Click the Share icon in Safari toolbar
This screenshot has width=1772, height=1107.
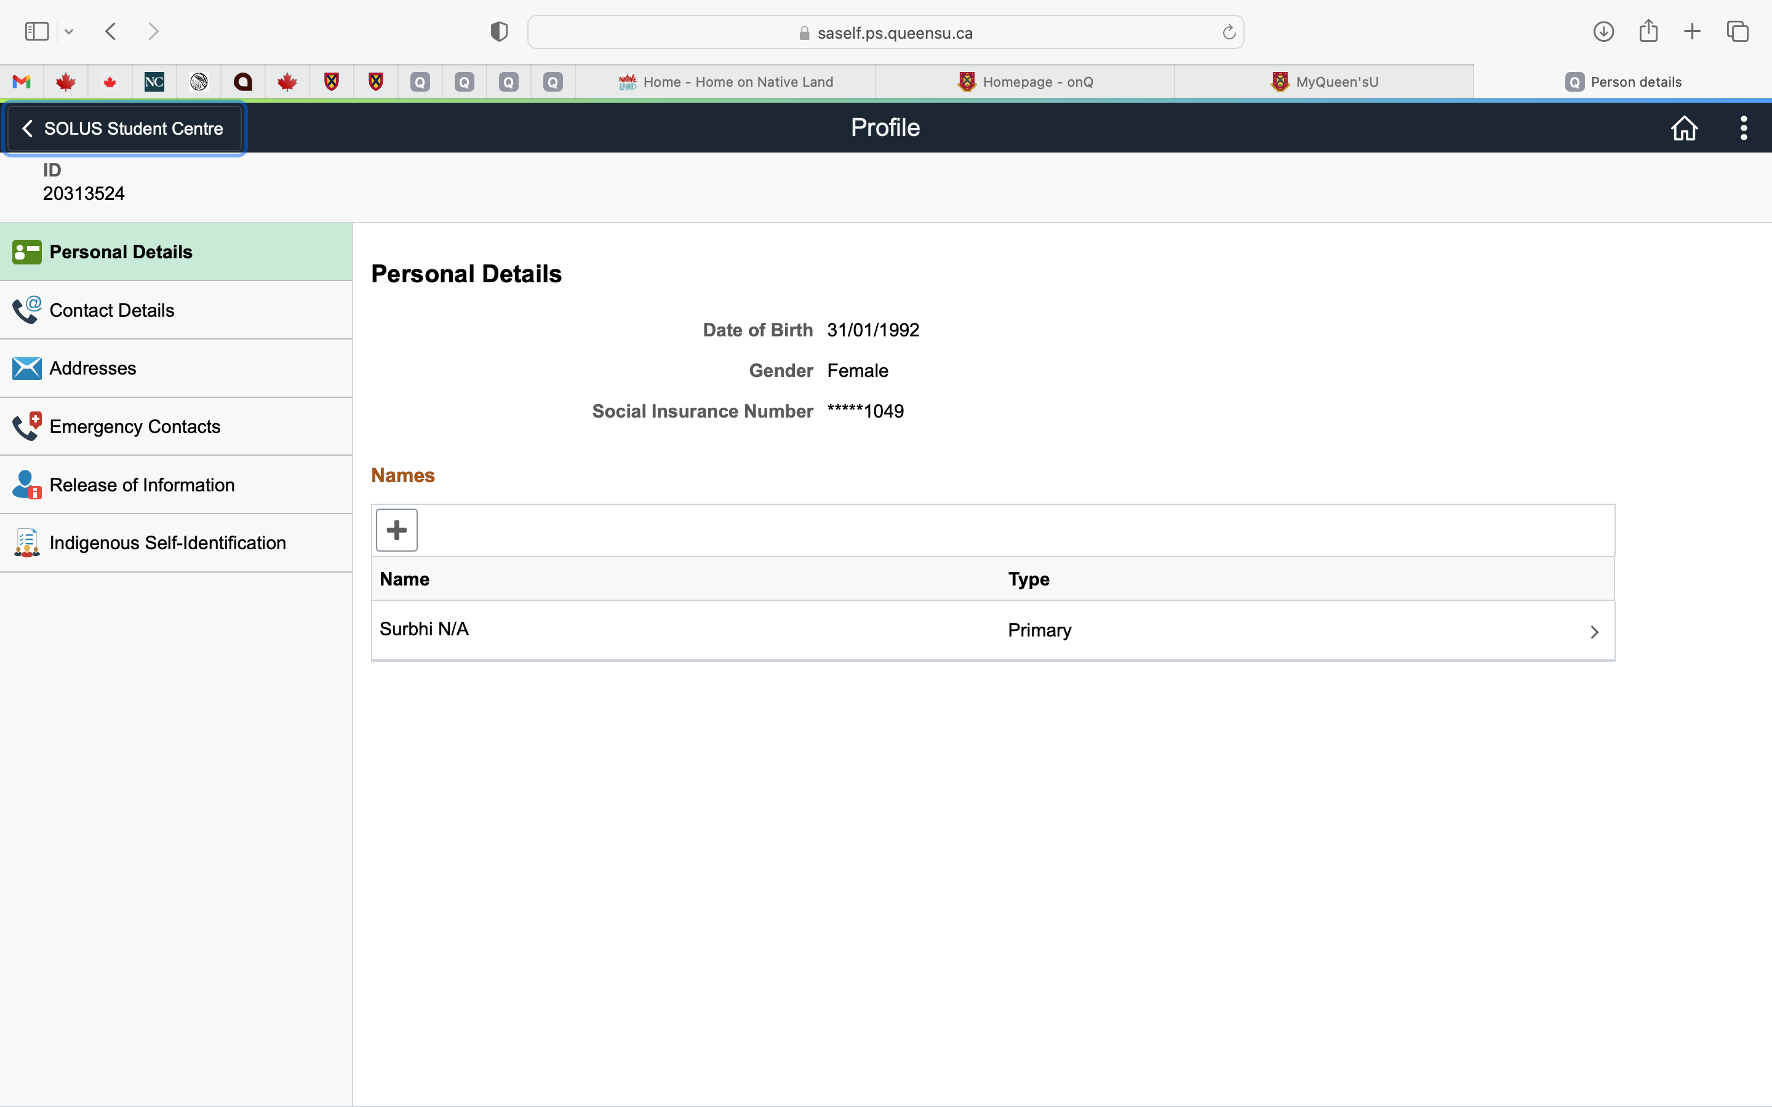click(x=1648, y=31)
